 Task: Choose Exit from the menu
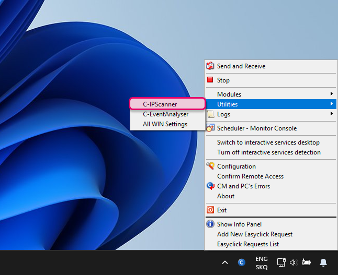271,210
